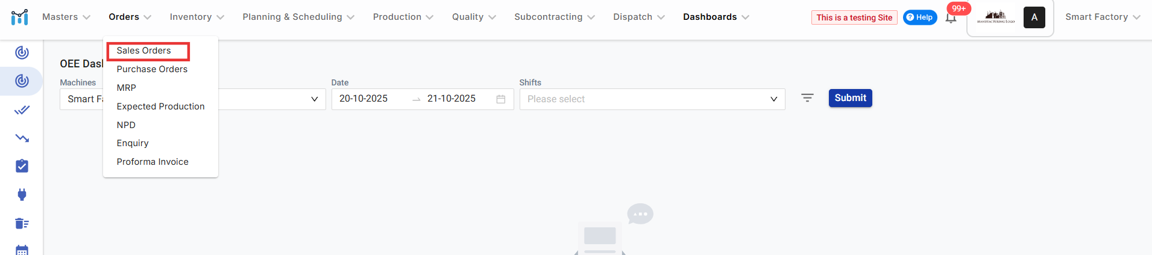Click the black 'A' user avatar
The image size is (1152, 255).
1034,17
